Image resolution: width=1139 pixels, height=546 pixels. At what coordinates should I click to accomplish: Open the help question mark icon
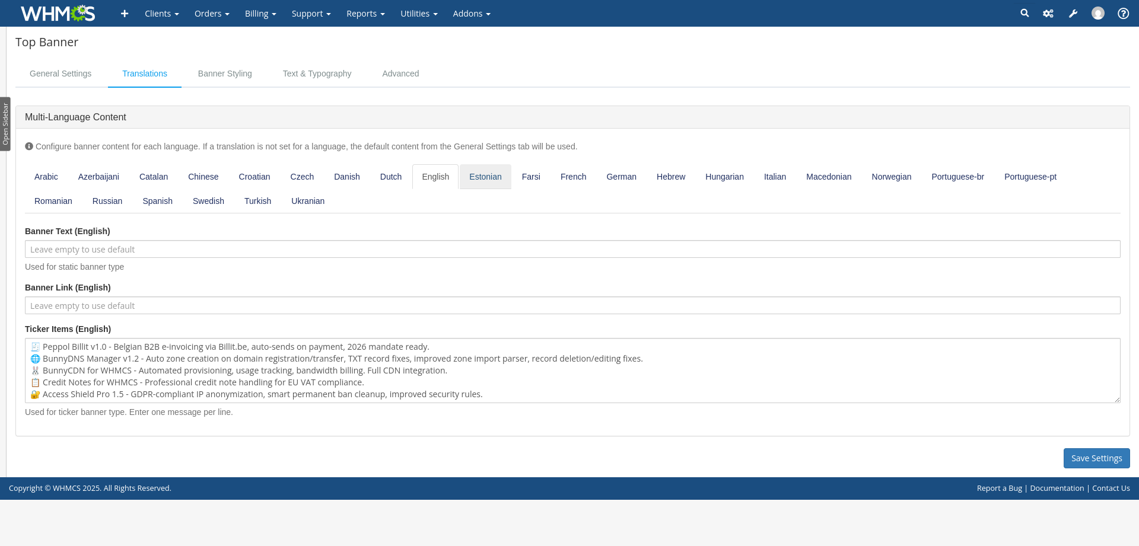coord(1123,14)
